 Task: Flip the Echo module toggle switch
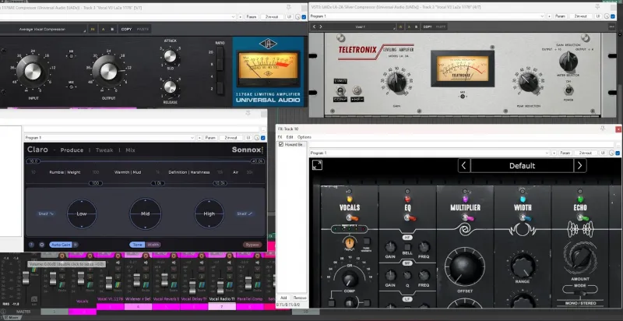pyautogui.click(x=582, y=217)
